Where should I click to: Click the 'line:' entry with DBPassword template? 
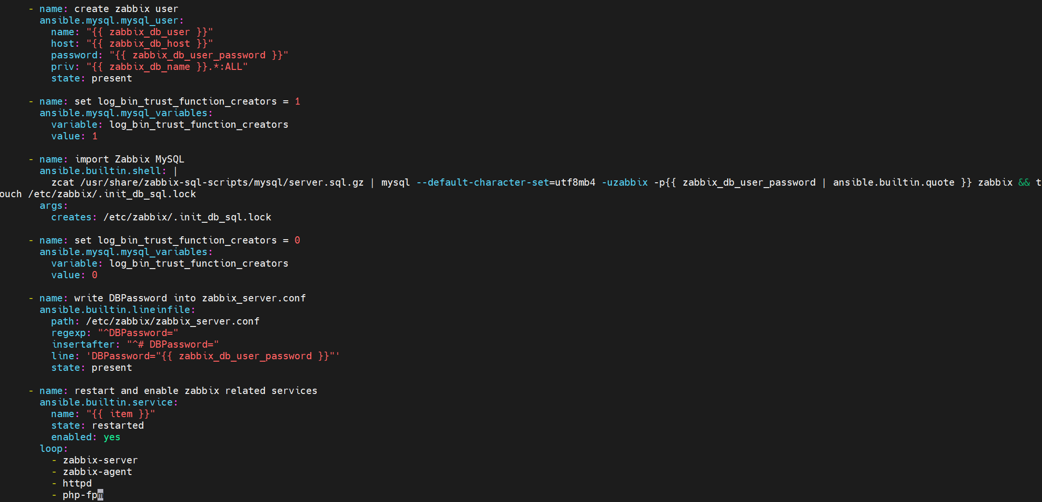click(x=195, y=356)
